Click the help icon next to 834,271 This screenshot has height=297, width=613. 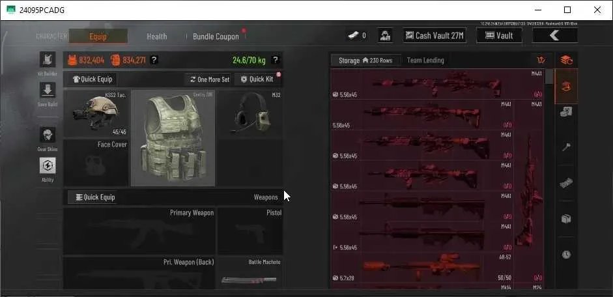[154, 60]
